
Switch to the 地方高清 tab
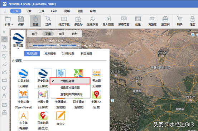(x=50, y=54)
